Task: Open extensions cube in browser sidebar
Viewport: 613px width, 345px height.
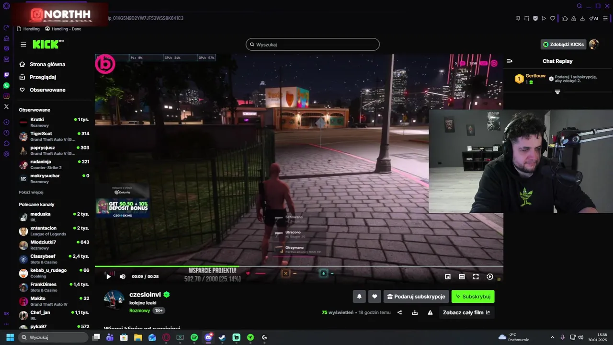Action: point(6,143)
